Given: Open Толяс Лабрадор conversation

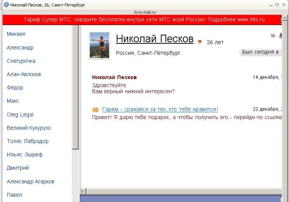Looking at the screenshot, I should point(28,141).
